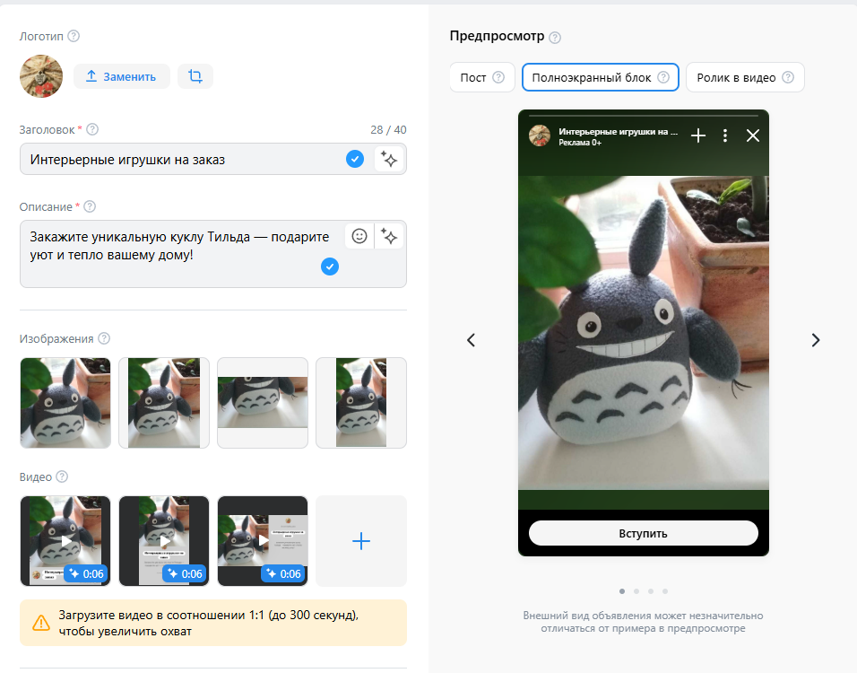
Task: Go to next preview with right arrow
Action: click(815, 340)
